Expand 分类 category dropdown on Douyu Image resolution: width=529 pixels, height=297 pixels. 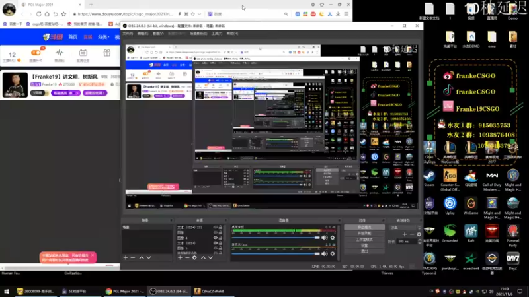pyautogui.click(x=104, y=37)
